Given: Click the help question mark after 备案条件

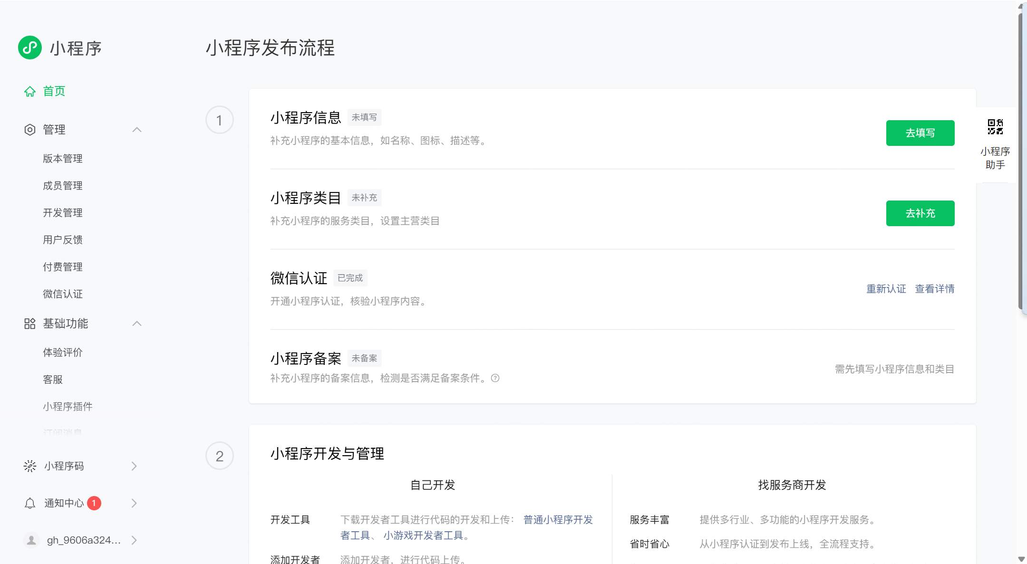Looking at the screenshot, I should click(x=495, y=378).
